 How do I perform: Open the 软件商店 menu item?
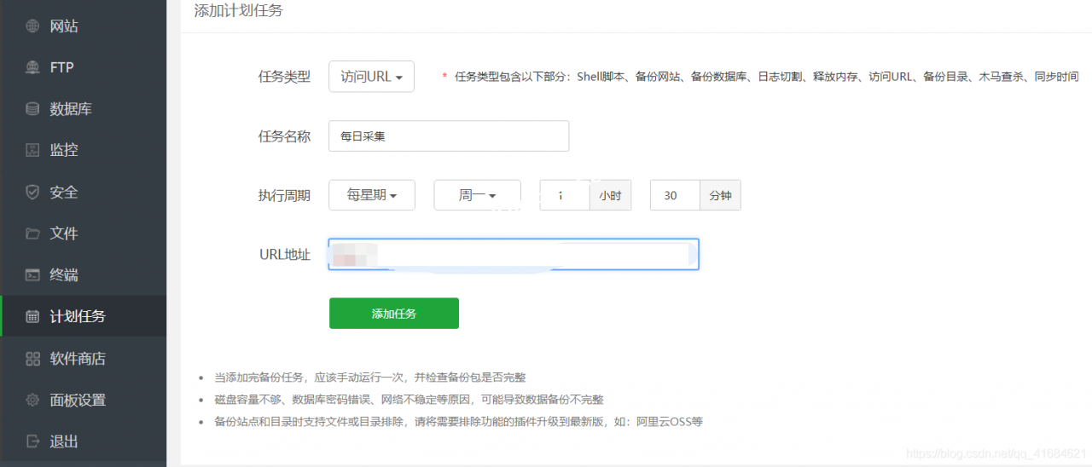point(78,358)
